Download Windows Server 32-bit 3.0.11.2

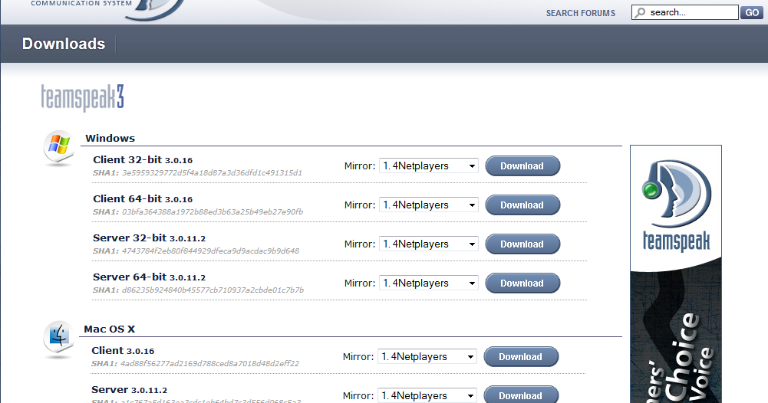tap(522, 244)
